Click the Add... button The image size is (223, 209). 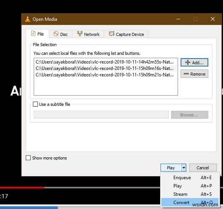[x=194, y=62]
